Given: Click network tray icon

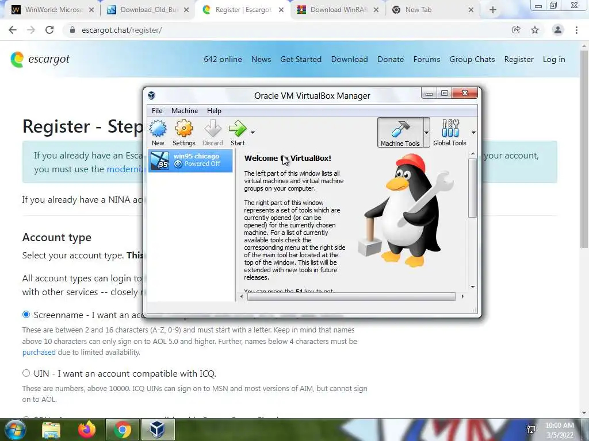Looking at the screenshot, I should (x=531, y=430).
